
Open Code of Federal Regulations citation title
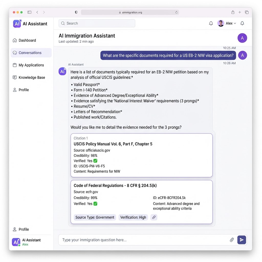(115, 185)
